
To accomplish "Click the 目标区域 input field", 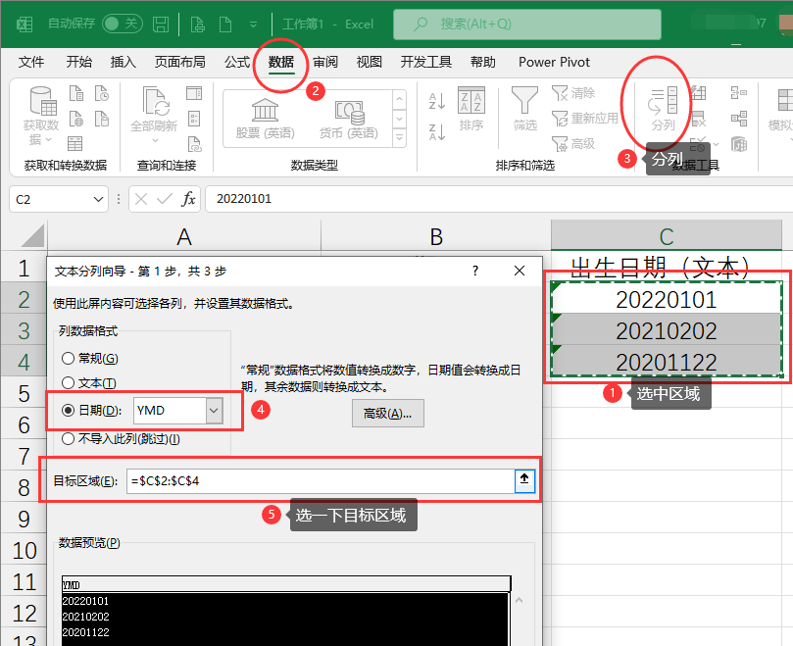I will [319, 480].
